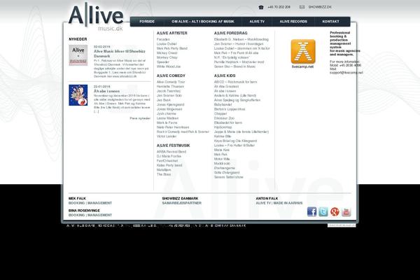Open Søren Sko – Brand in Music
The width and height of the screenshot is (420, 280).
[234, 66]
